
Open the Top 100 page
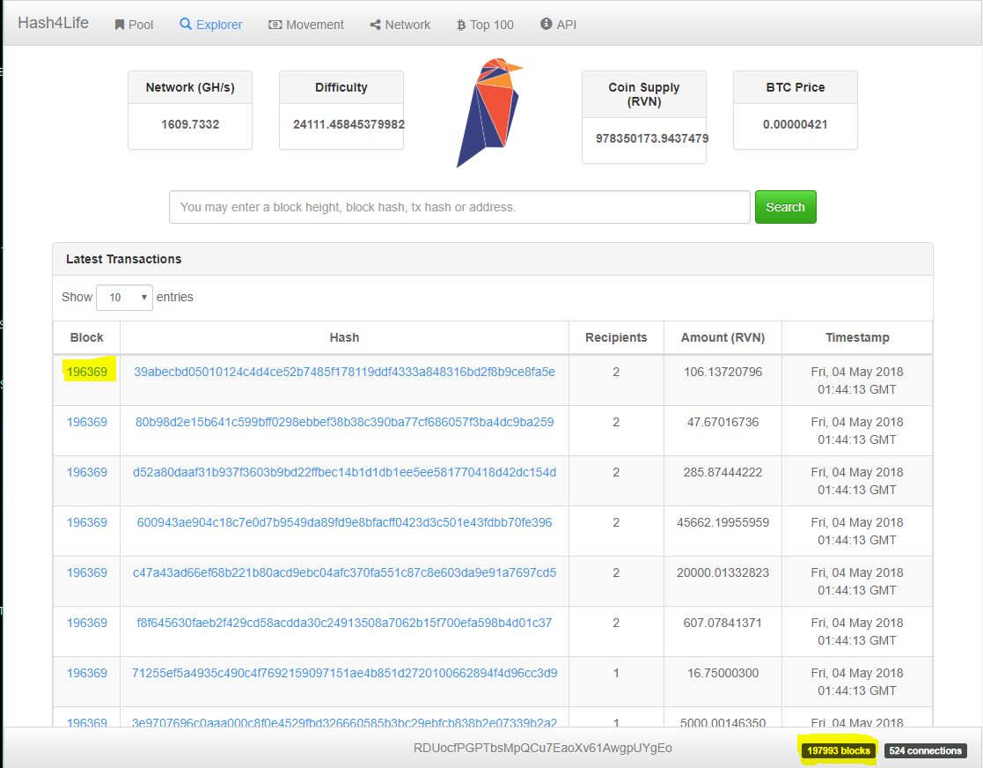tap(485, 25)
